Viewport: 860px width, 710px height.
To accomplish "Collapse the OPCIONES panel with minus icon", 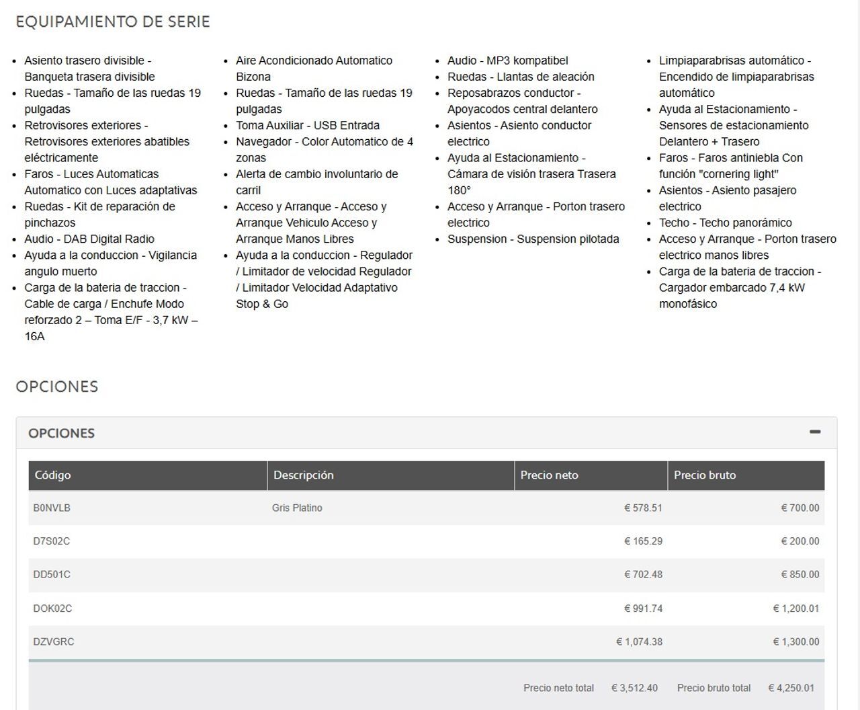I will click(x=815, y=432).
